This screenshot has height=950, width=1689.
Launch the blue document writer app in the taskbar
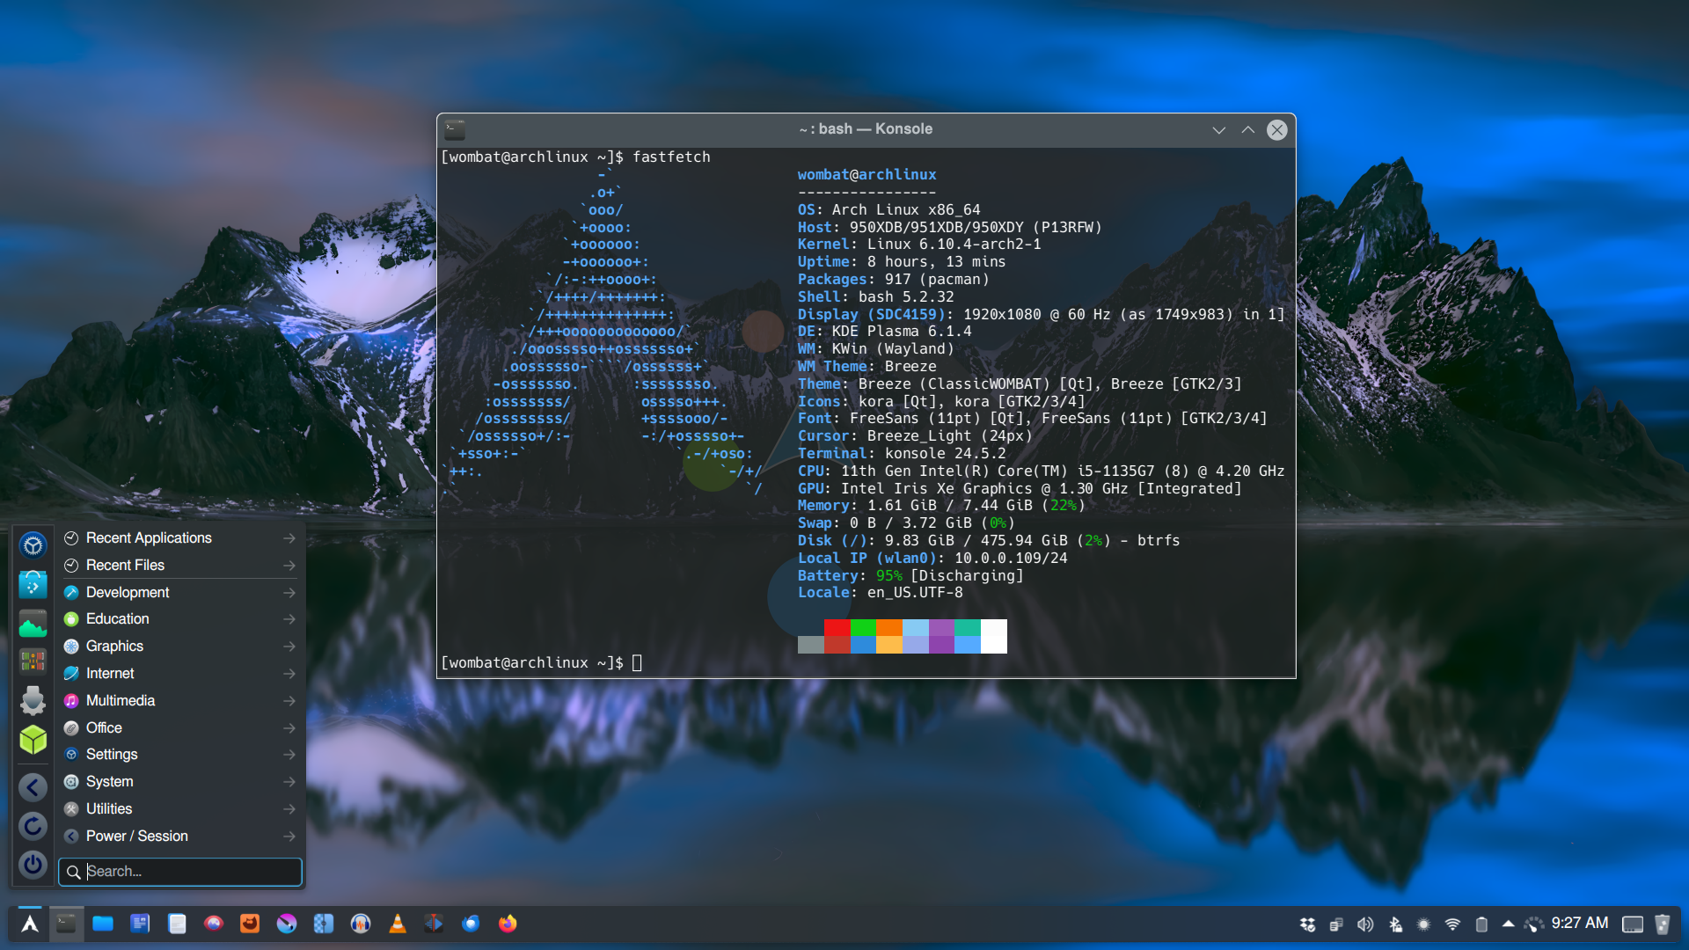[140, 924]
